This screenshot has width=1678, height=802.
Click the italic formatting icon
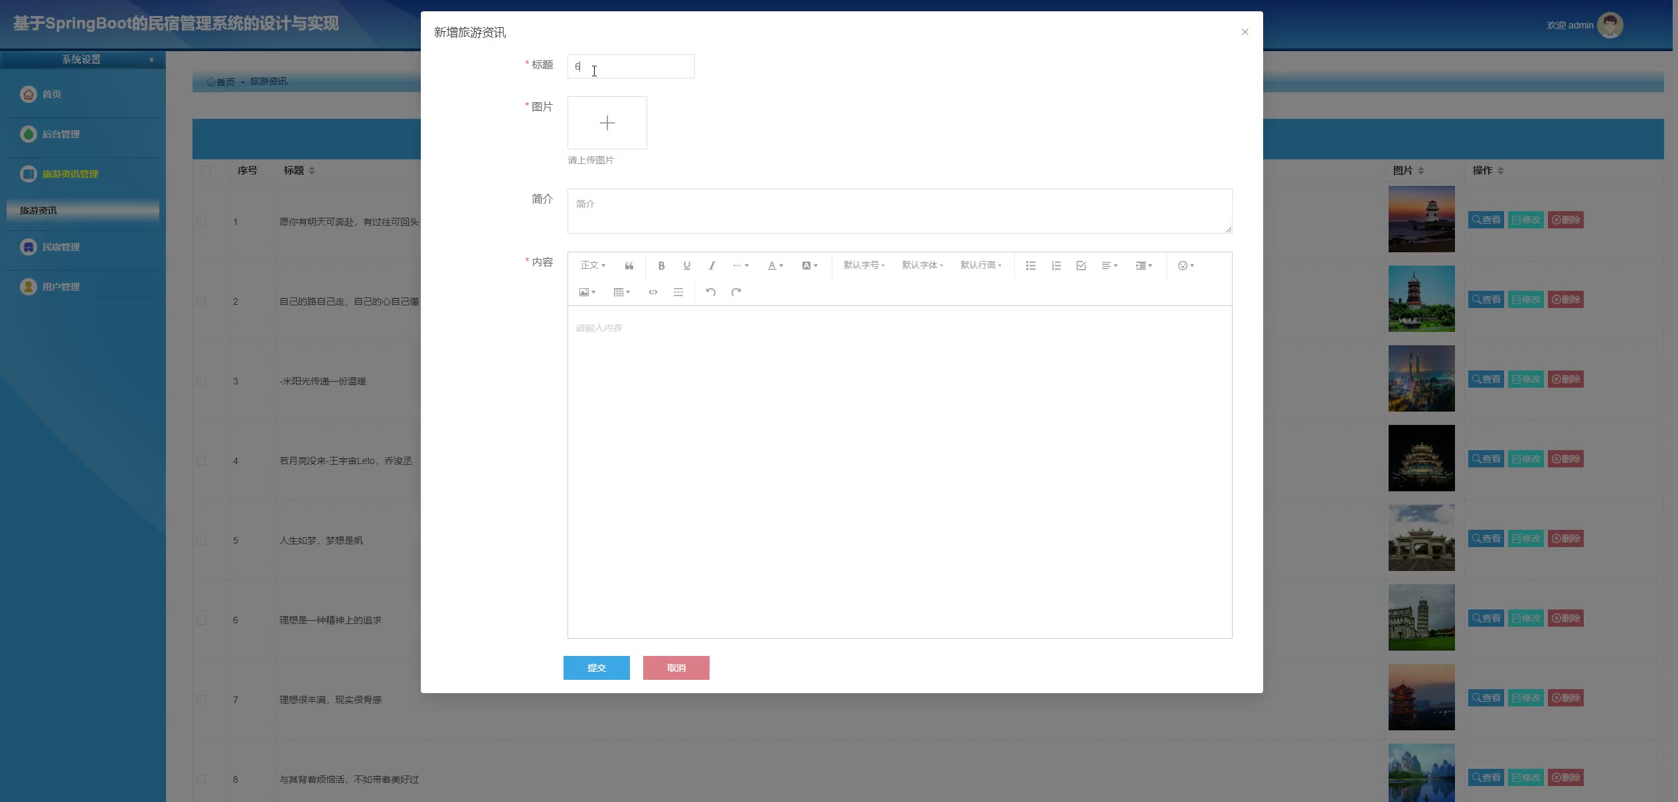click(x=712, y=266)
